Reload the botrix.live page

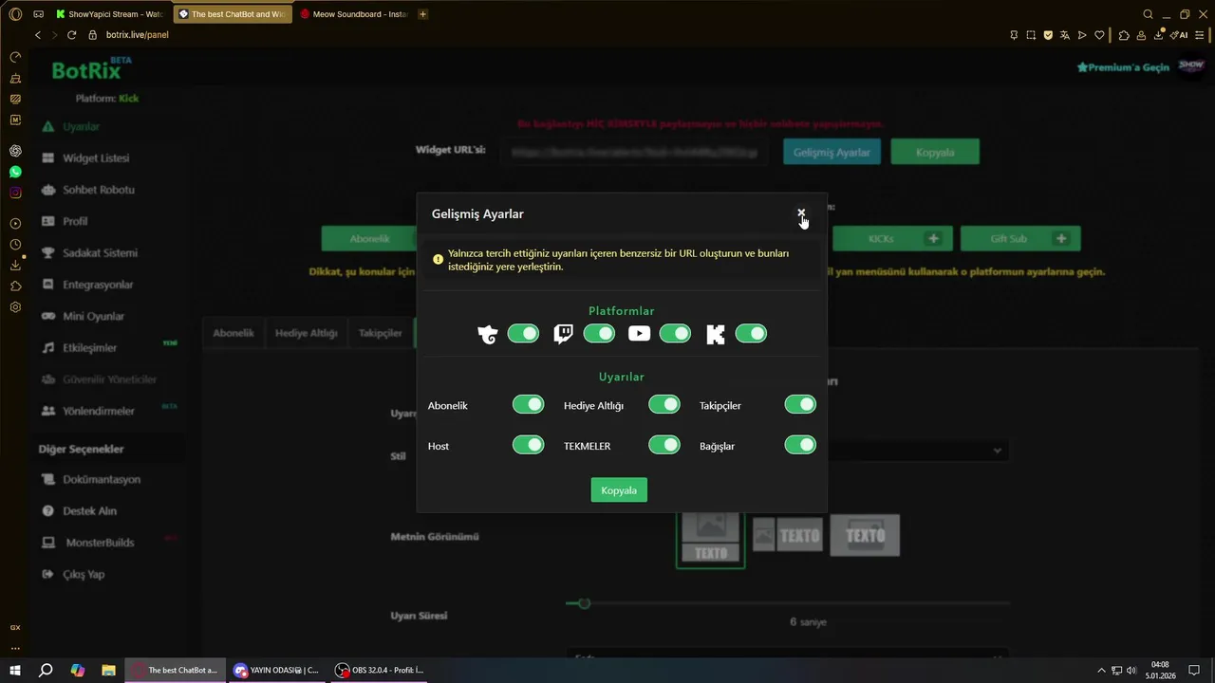point(71,35)
